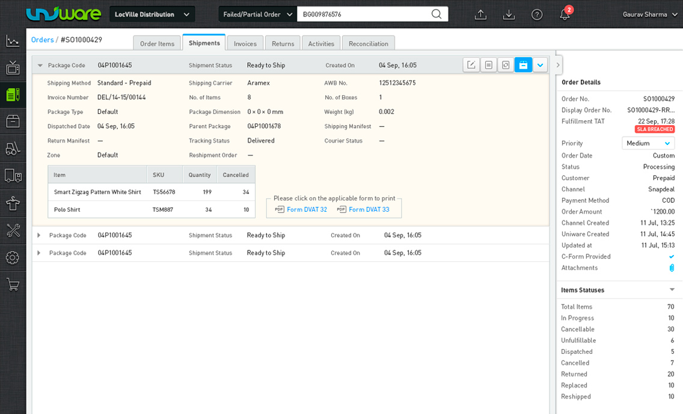683x414 pixels.
Task: Open the Priority Medium dropdown
Action: 648,143
